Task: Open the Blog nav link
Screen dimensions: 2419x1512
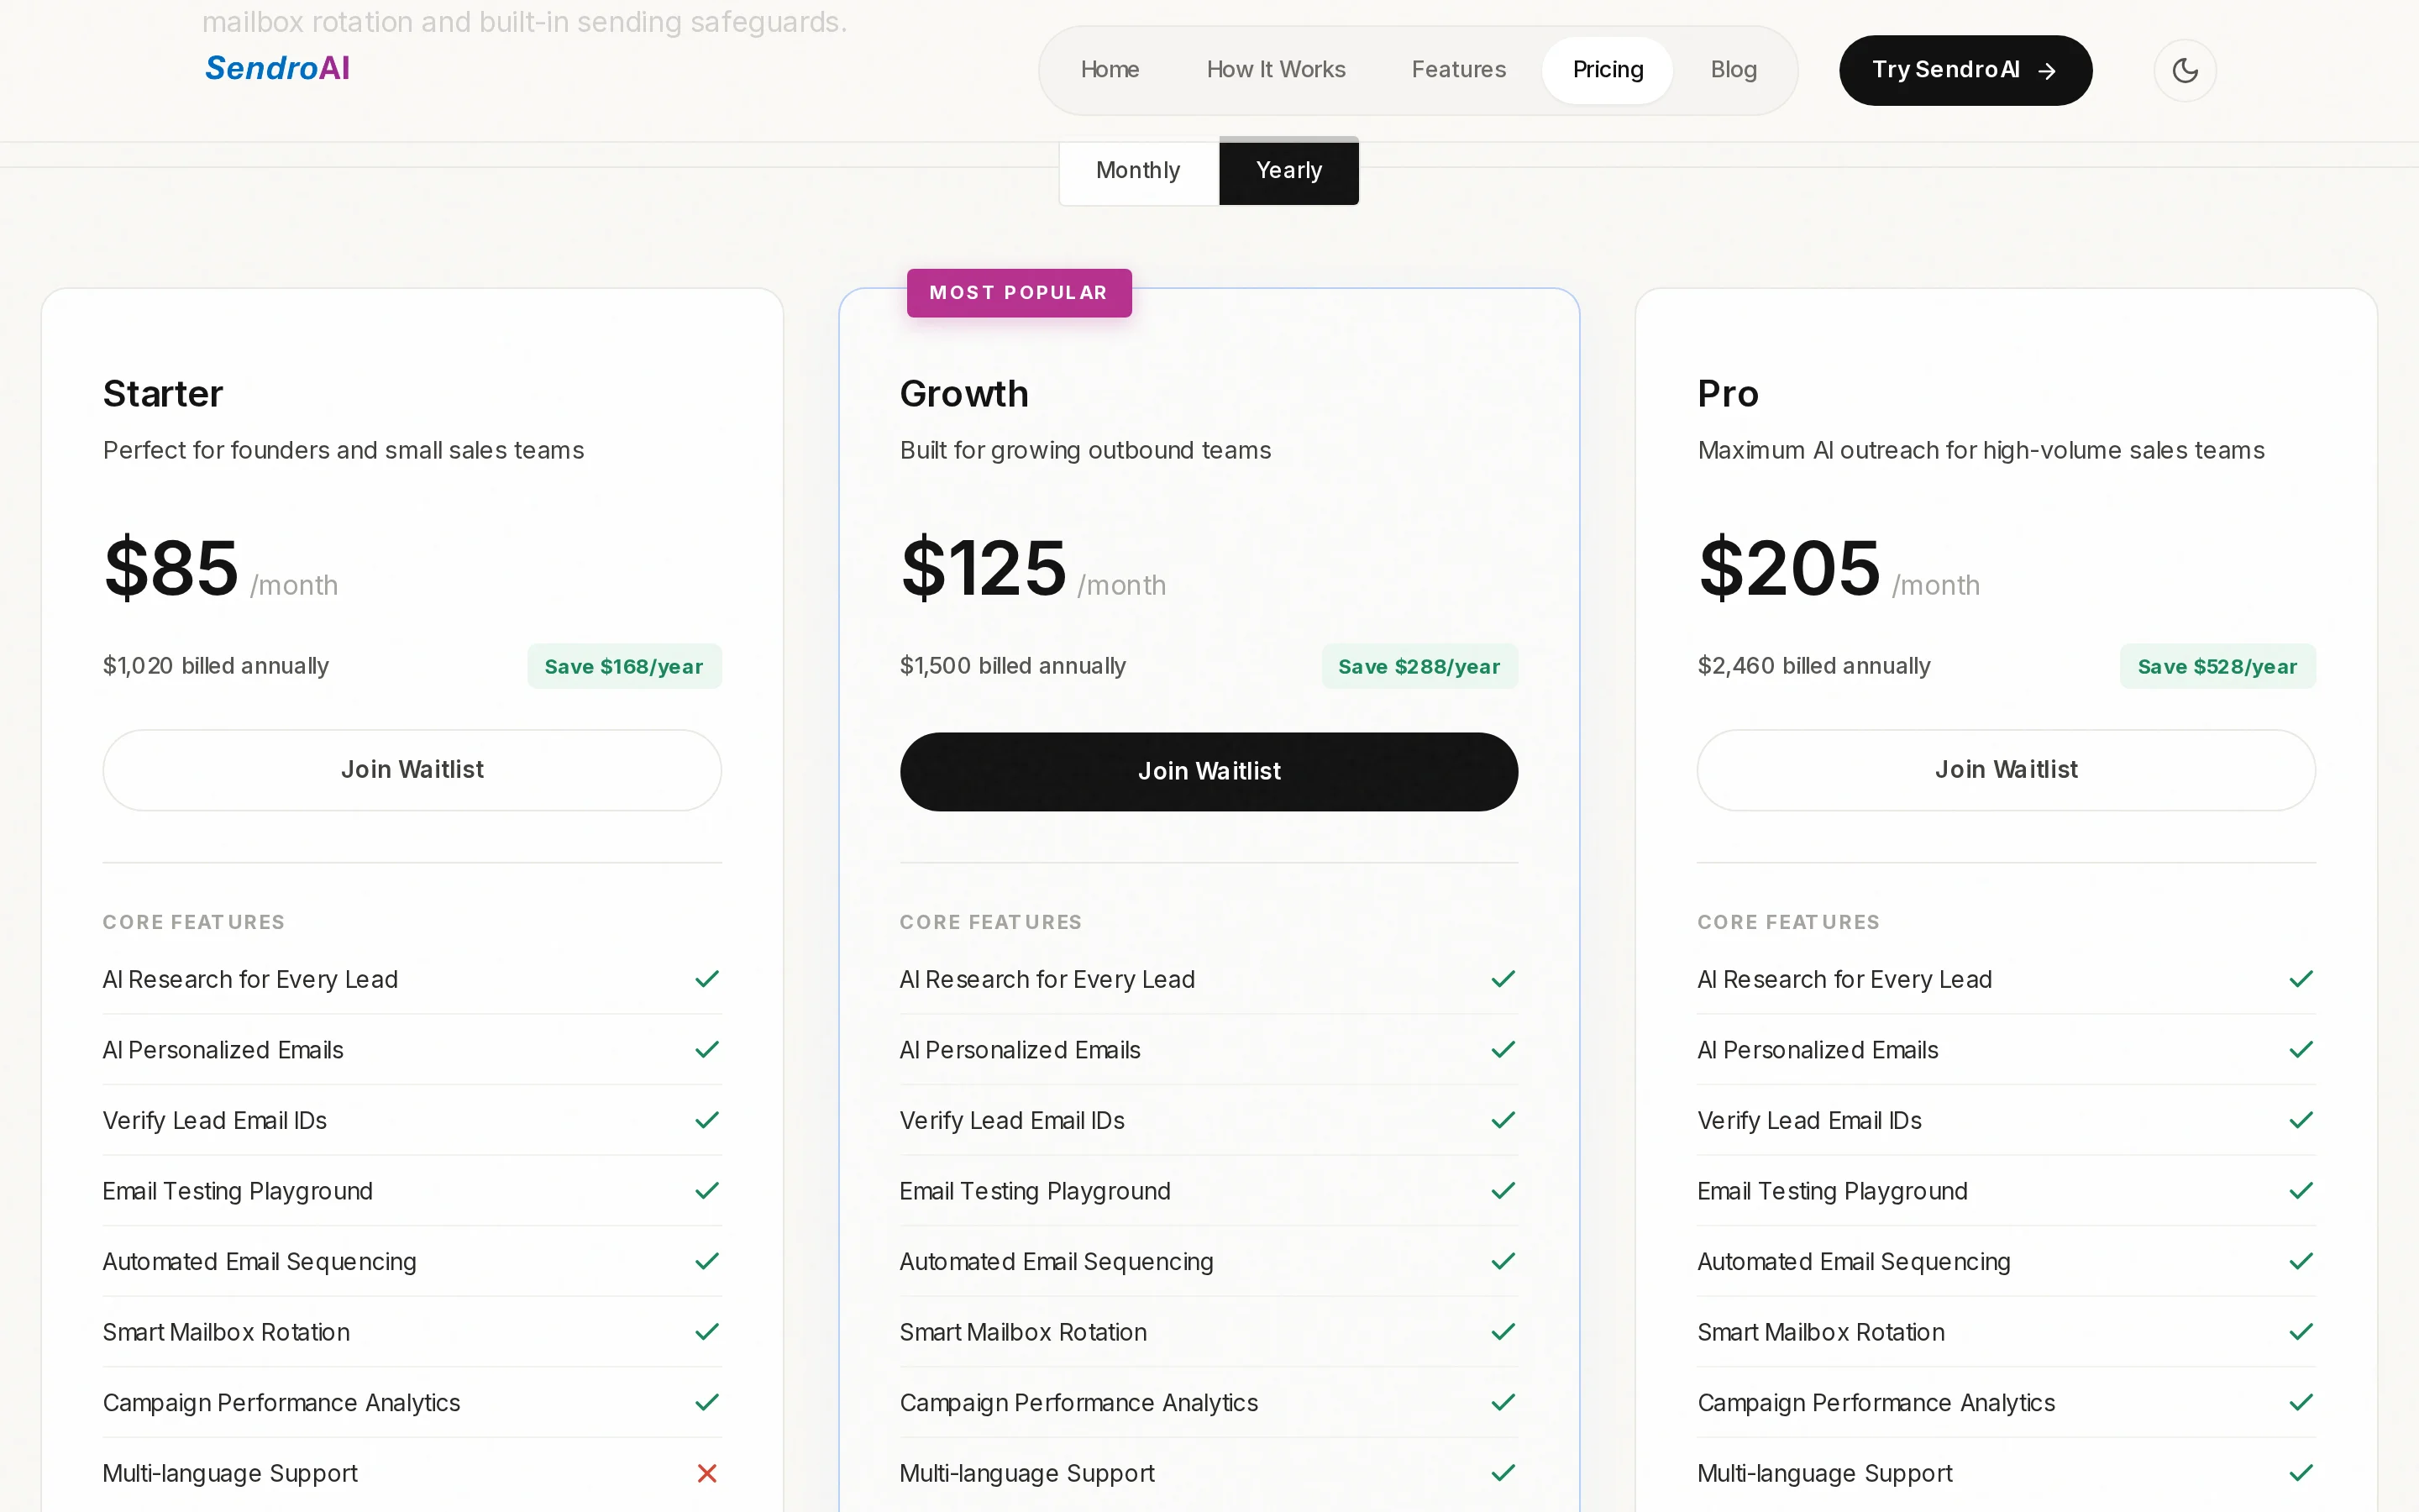Action: pyautogui.click(x=1734, y=70)
